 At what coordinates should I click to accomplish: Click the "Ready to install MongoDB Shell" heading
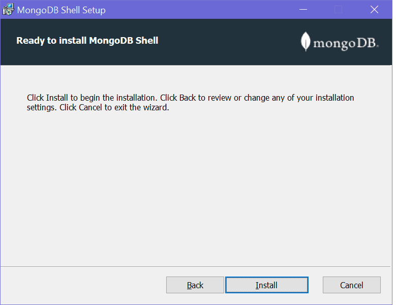point(87,41)
